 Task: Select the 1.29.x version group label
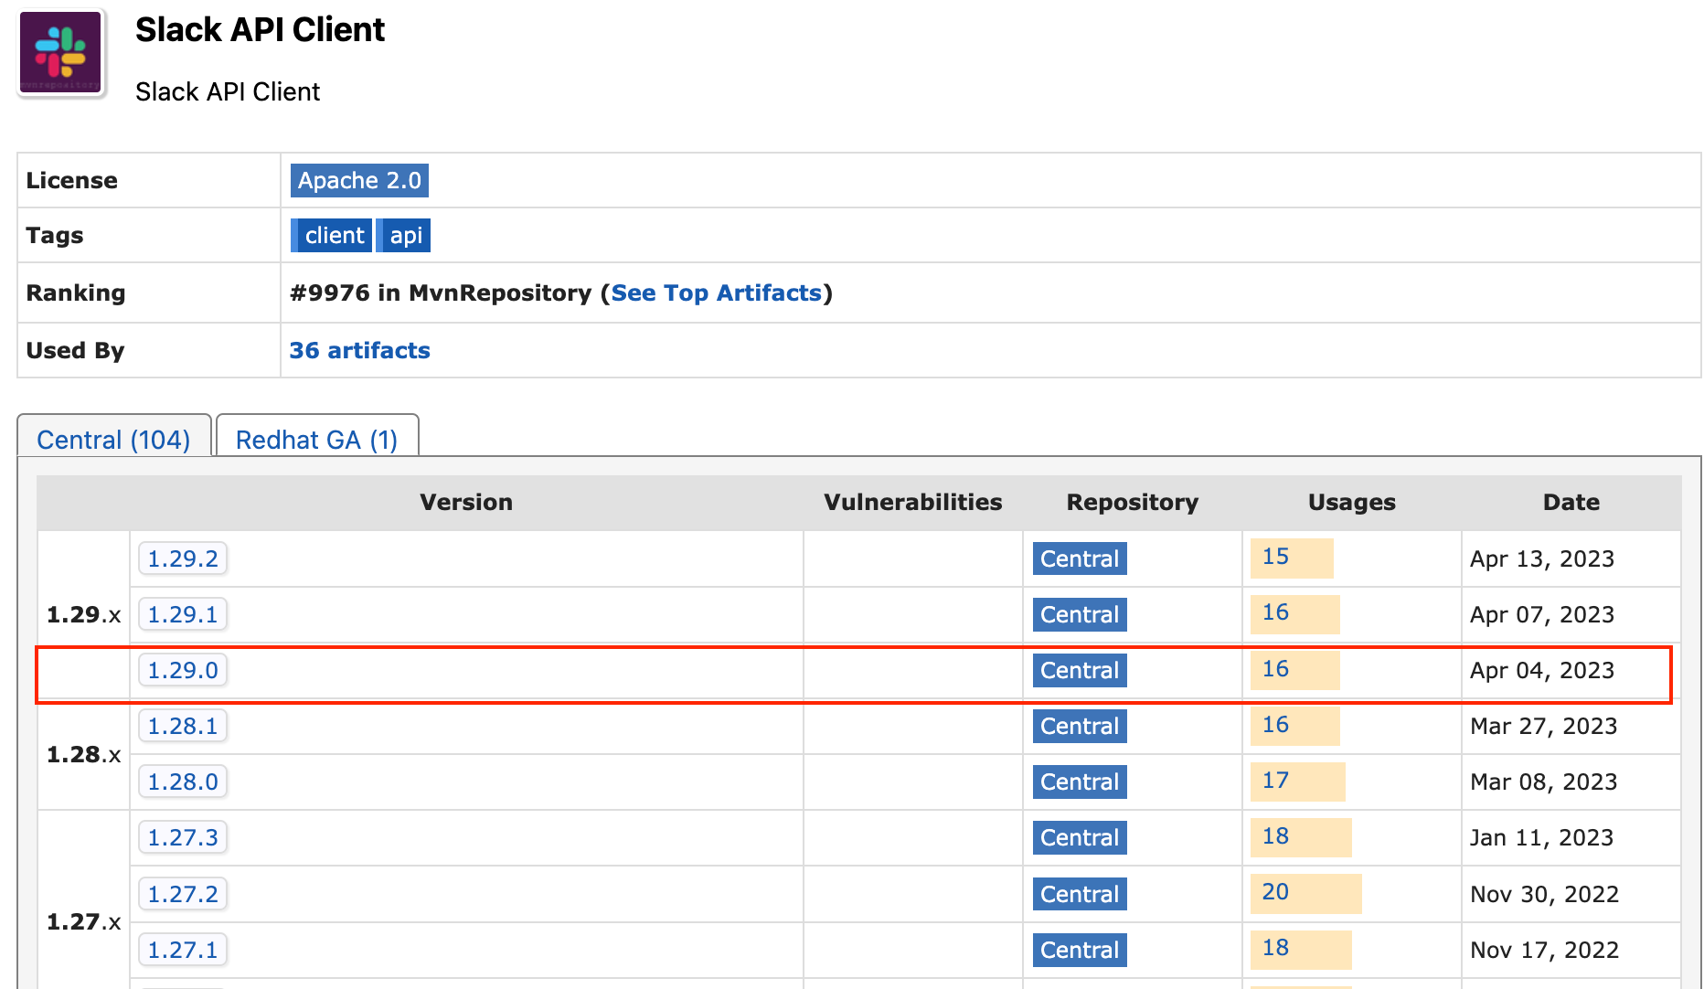pyautogui.click(x=84, y=615)
